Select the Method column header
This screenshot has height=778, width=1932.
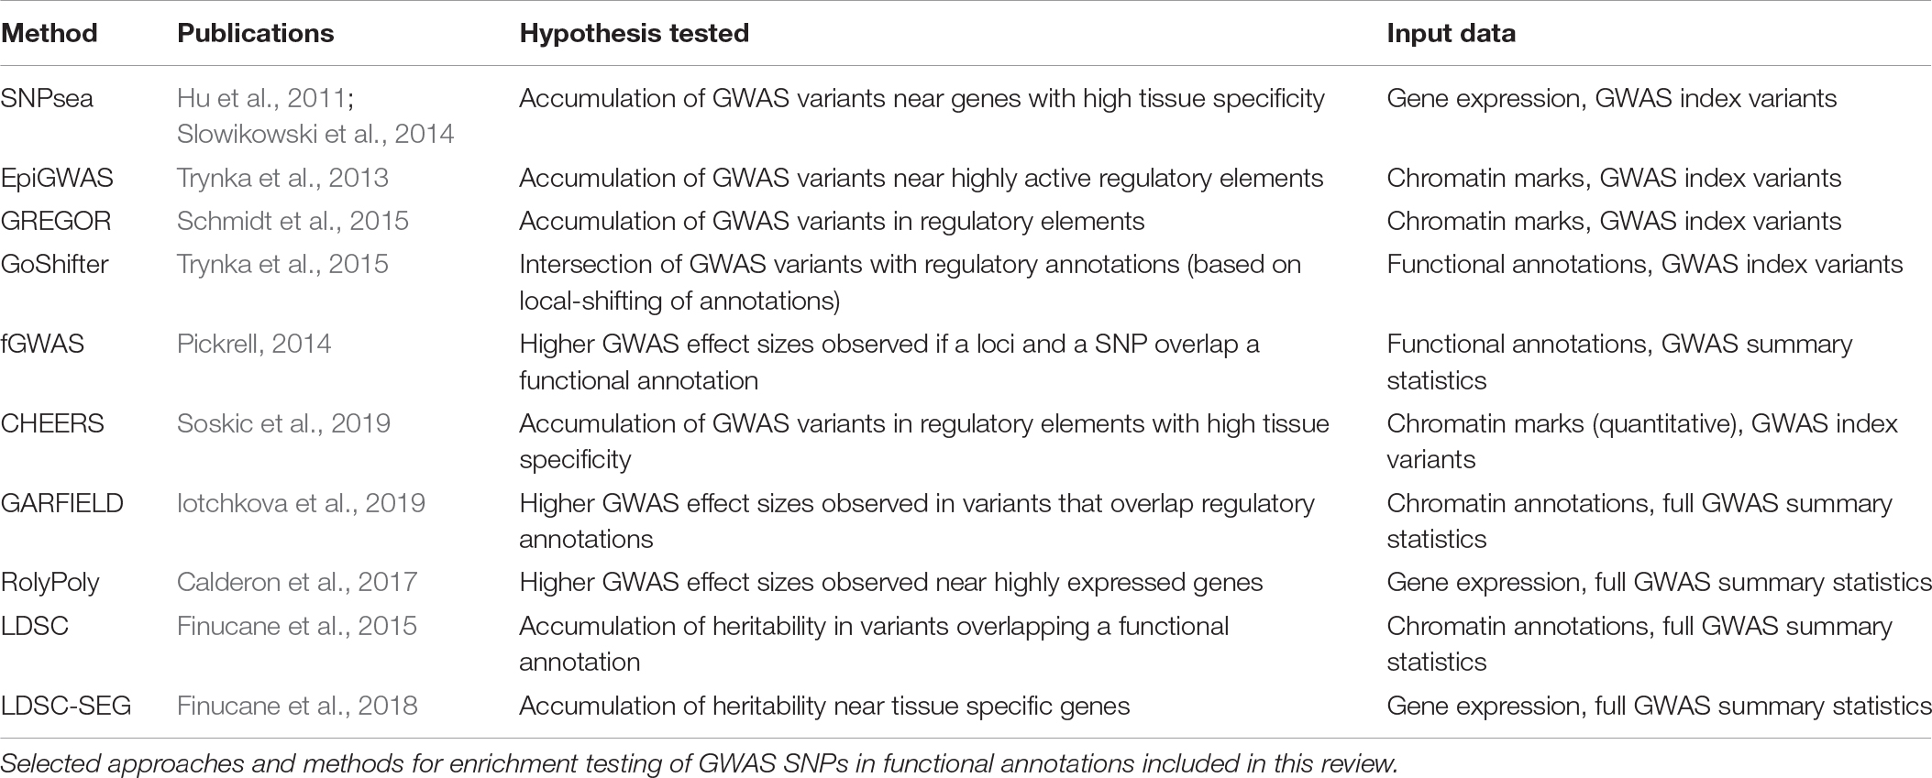coord(49,33)
